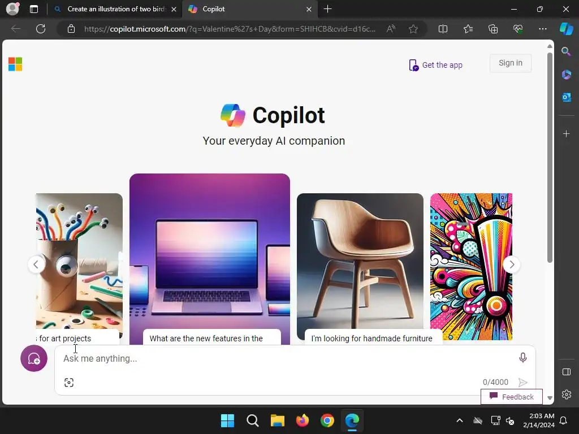
Task: Open taskbar Search
Action: coord(253,420)
